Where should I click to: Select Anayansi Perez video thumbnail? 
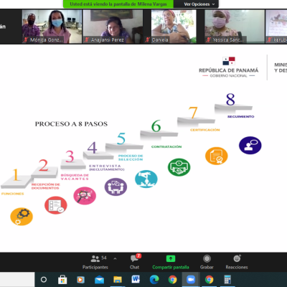point(113,27)
